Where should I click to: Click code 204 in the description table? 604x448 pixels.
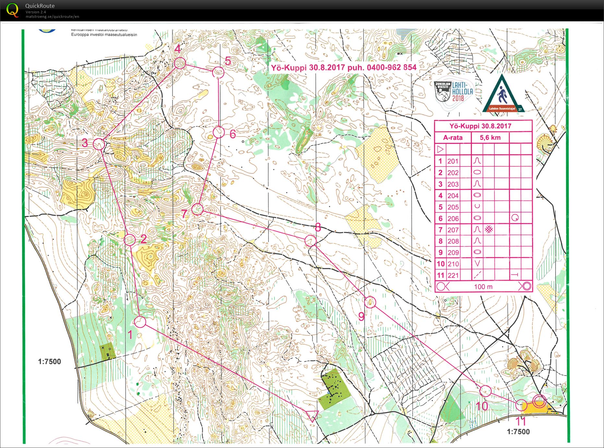point(453,196)
